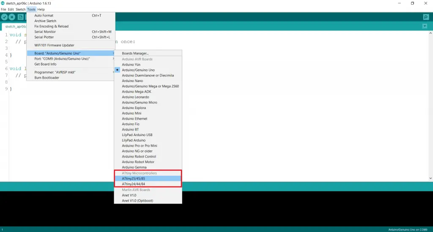This screenshot has width=433, height=232.
Task: Choose Arduino Mega ADK board
Action: coord(148,92)
